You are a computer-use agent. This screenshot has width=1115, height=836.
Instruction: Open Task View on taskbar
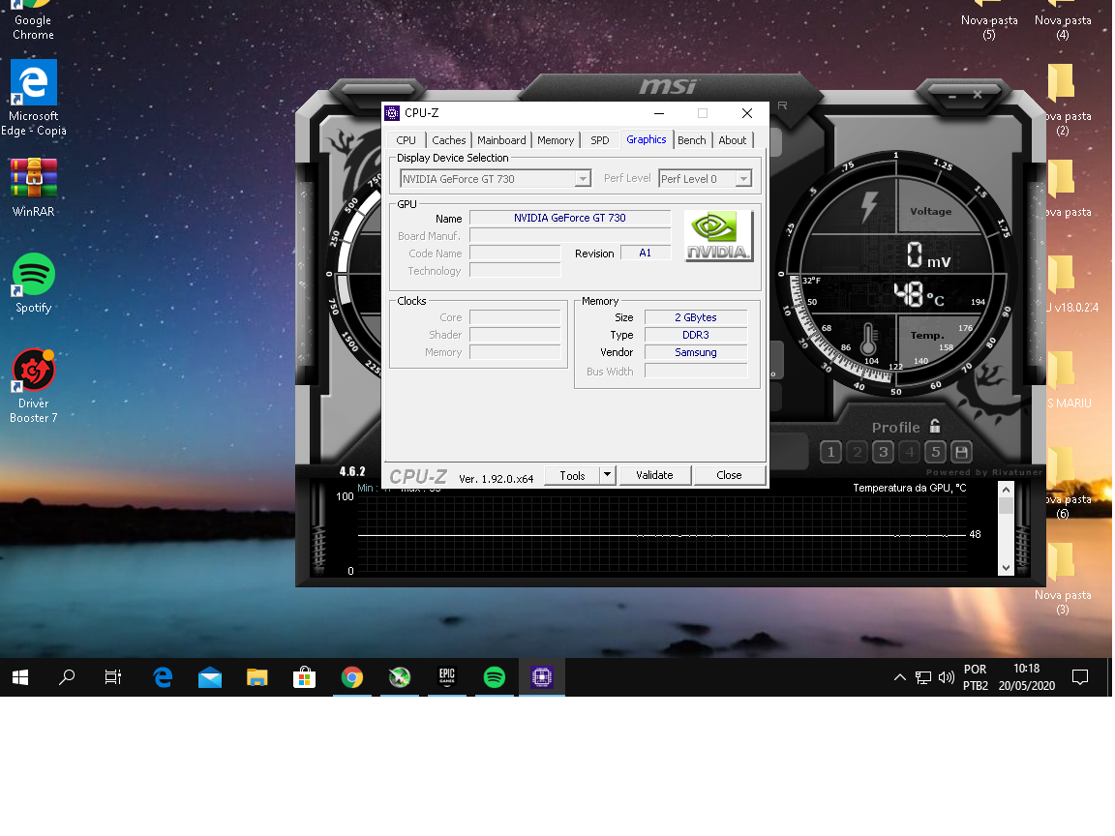click(x=113, y=677)
